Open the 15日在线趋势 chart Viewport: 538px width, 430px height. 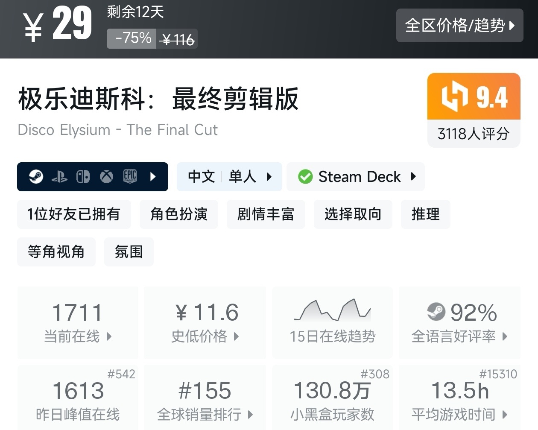[x=332, y=322]
